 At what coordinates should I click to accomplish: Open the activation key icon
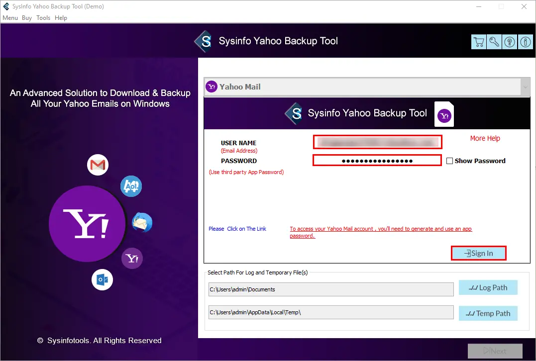click(x=494, y=42)
